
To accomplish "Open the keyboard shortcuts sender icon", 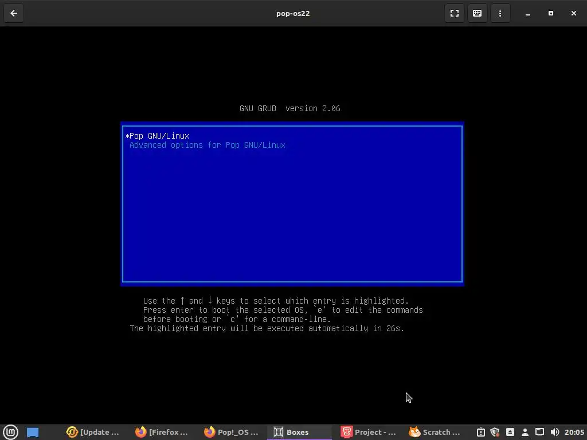I will coord(477,14).
